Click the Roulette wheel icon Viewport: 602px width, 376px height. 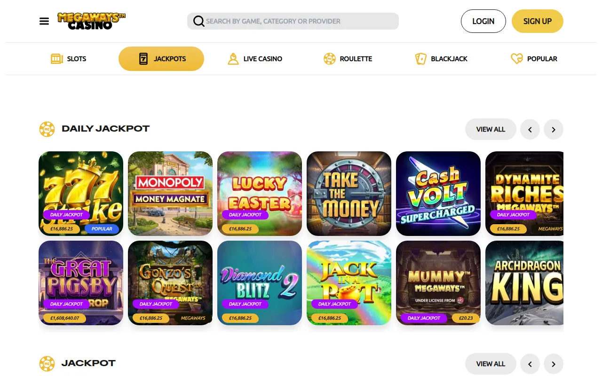point(329,59)
